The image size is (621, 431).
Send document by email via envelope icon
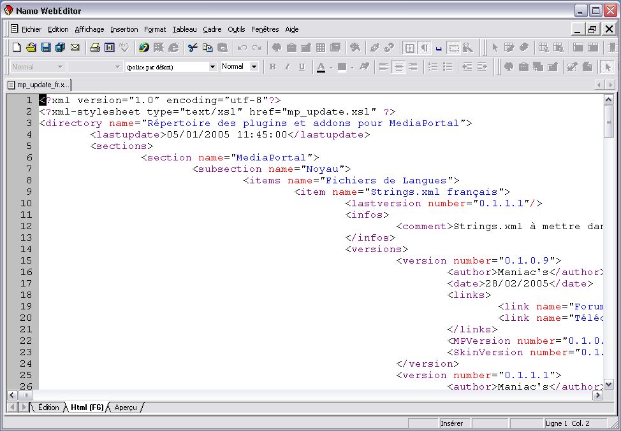(x=75, y=48)
